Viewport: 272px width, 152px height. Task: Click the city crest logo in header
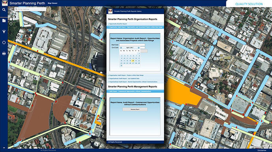click(x=5, y=3)
